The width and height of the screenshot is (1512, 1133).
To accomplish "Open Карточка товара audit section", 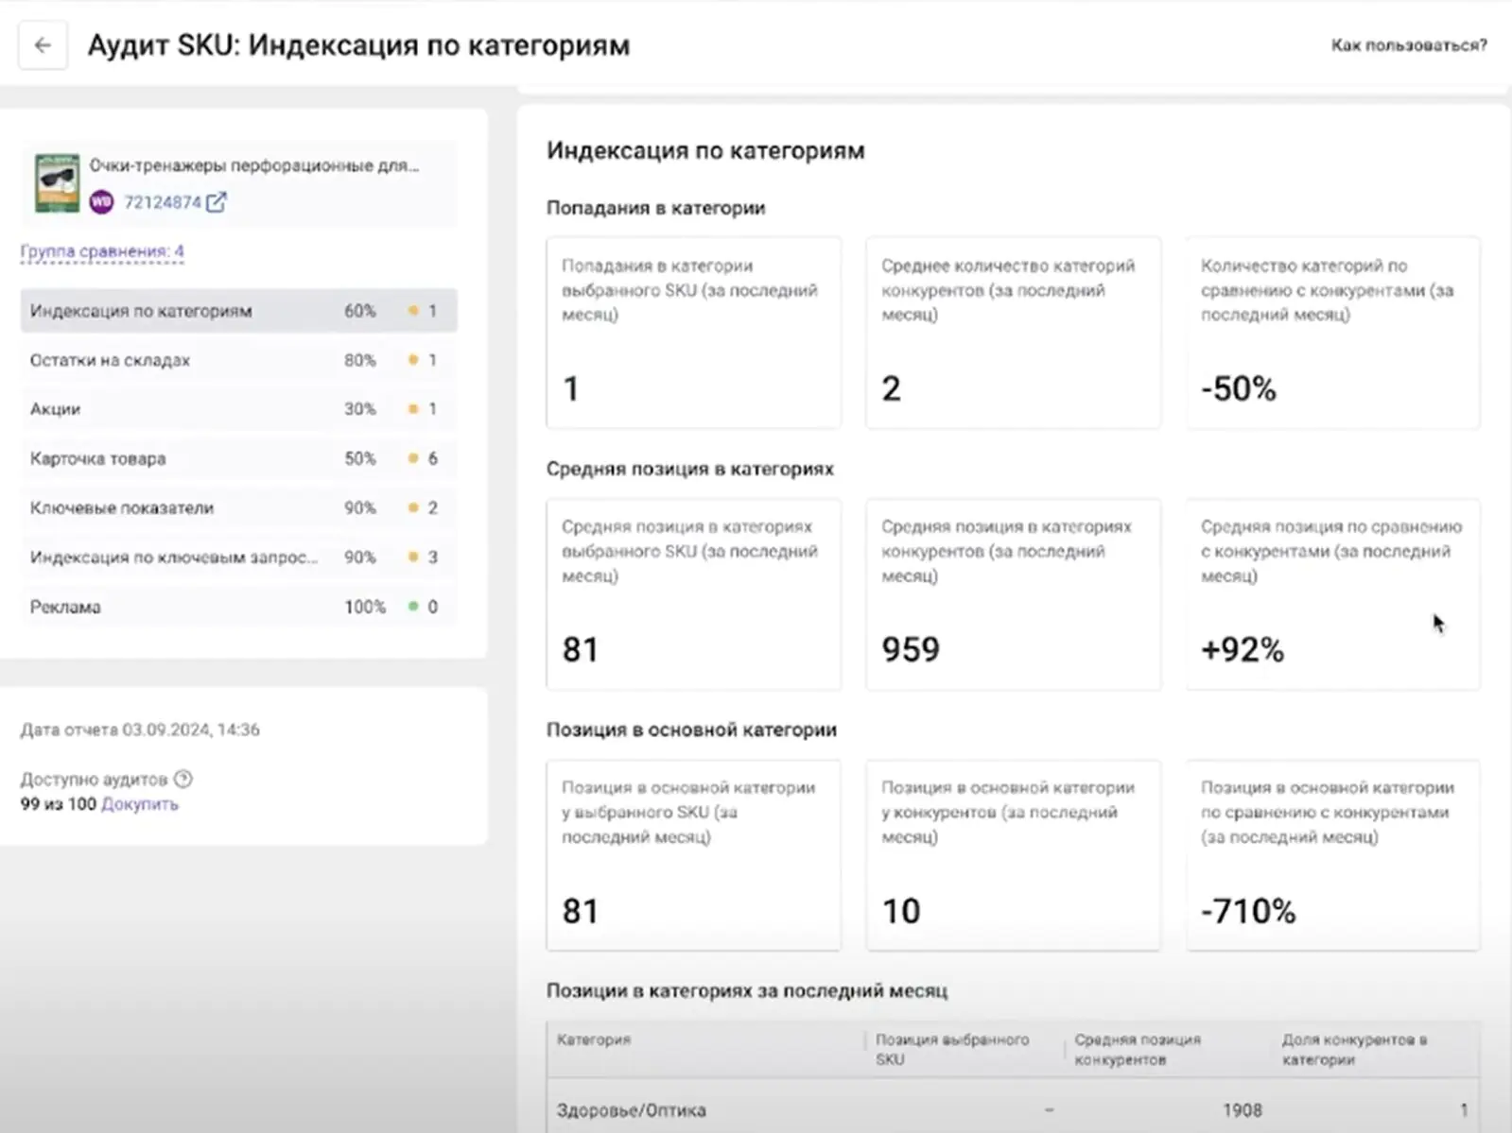I will (x=238, y=458).
